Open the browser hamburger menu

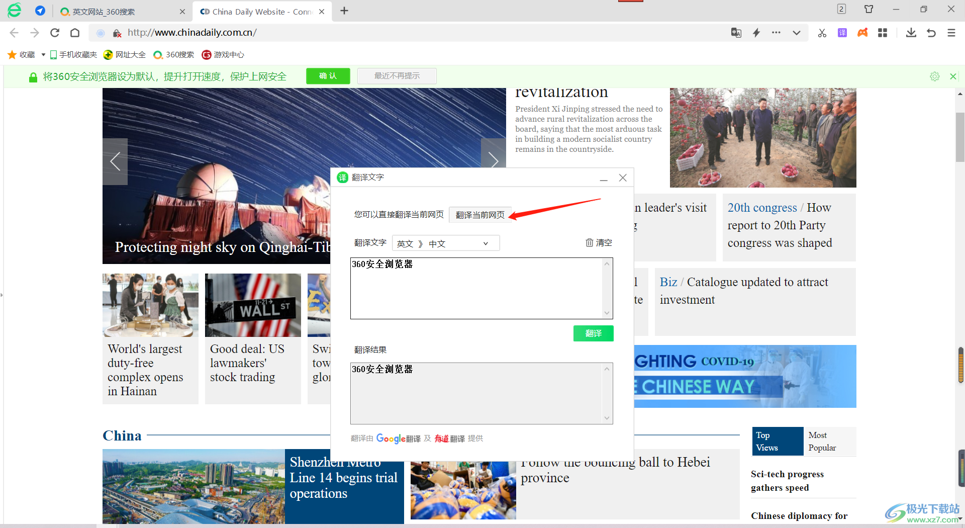951,33
